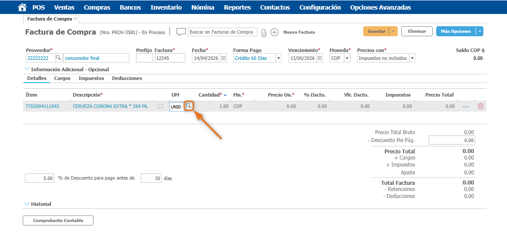Open the Vencimiento calendar picker icon
507x236 pixels.
[320, 58]
